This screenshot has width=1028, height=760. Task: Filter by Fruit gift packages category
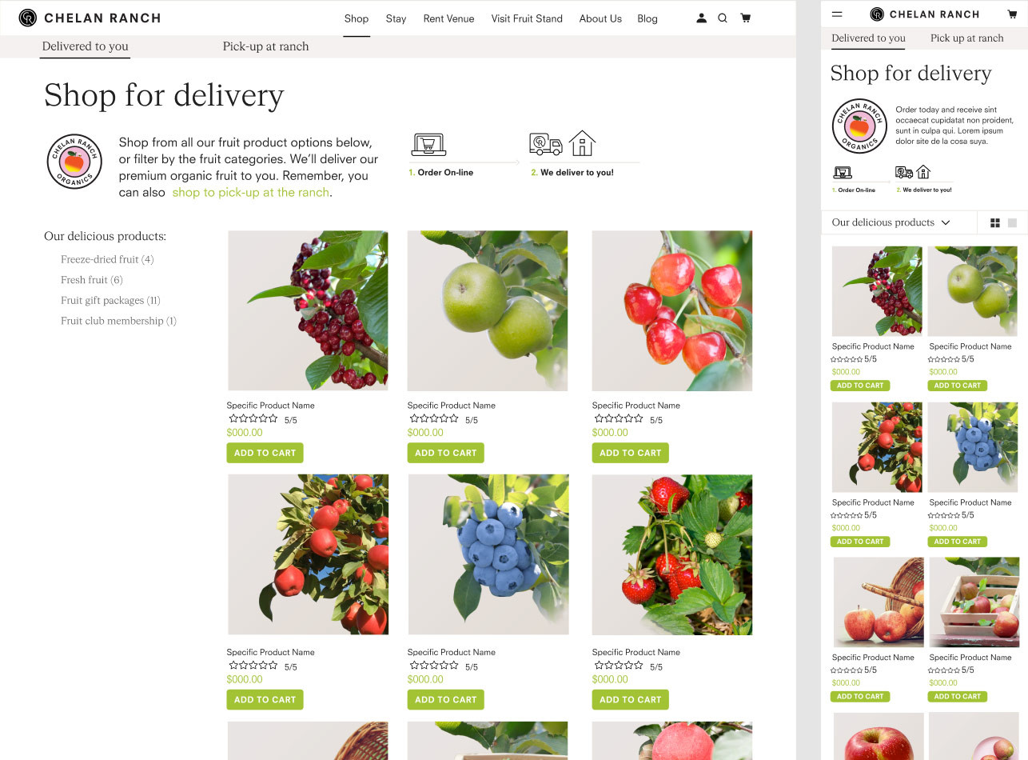[x=110, y=300]
